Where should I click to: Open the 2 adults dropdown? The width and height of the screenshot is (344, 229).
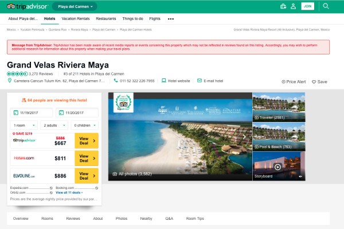click(x=55, y=125)
